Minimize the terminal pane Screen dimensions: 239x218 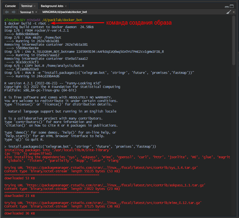point(226,6)
